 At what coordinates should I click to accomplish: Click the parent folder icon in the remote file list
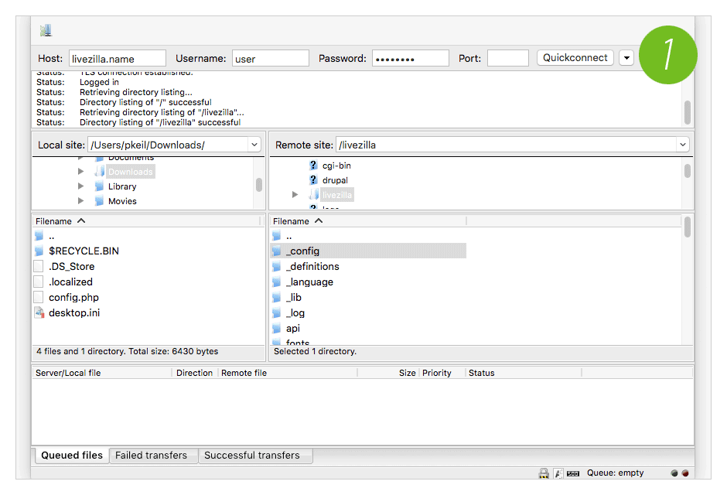[277, 236]
